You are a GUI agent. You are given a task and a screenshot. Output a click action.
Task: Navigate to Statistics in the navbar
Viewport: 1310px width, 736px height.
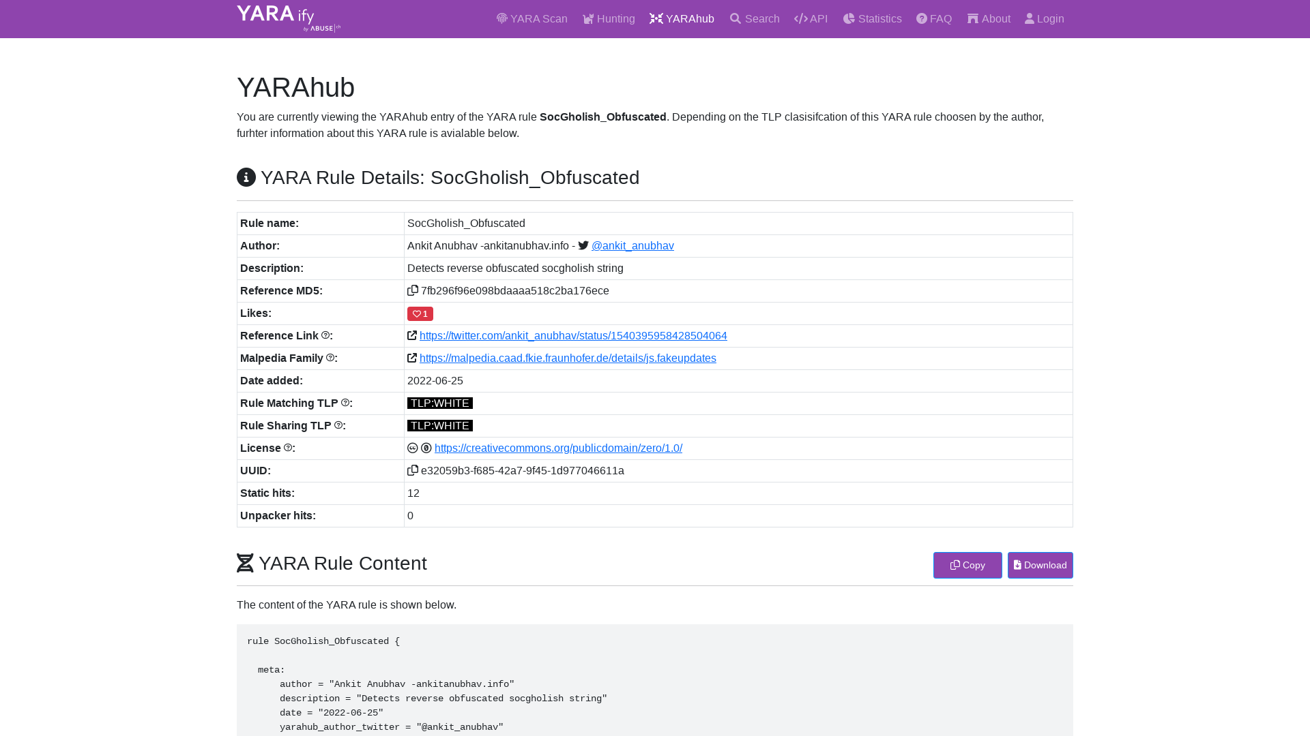point(872,18)
